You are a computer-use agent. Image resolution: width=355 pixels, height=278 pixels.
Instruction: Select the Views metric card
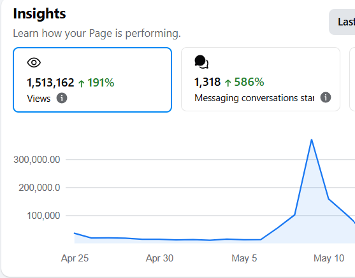(92, 80)
